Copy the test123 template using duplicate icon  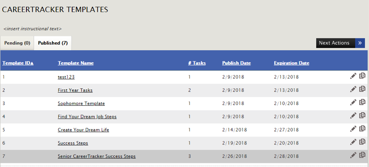(x=362, y=76)
